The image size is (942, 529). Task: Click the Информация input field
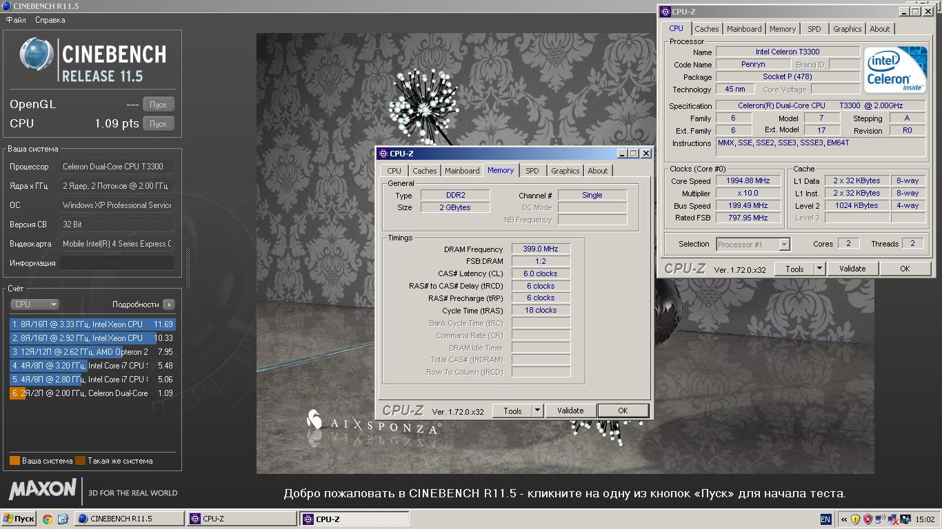pos(117,263)
